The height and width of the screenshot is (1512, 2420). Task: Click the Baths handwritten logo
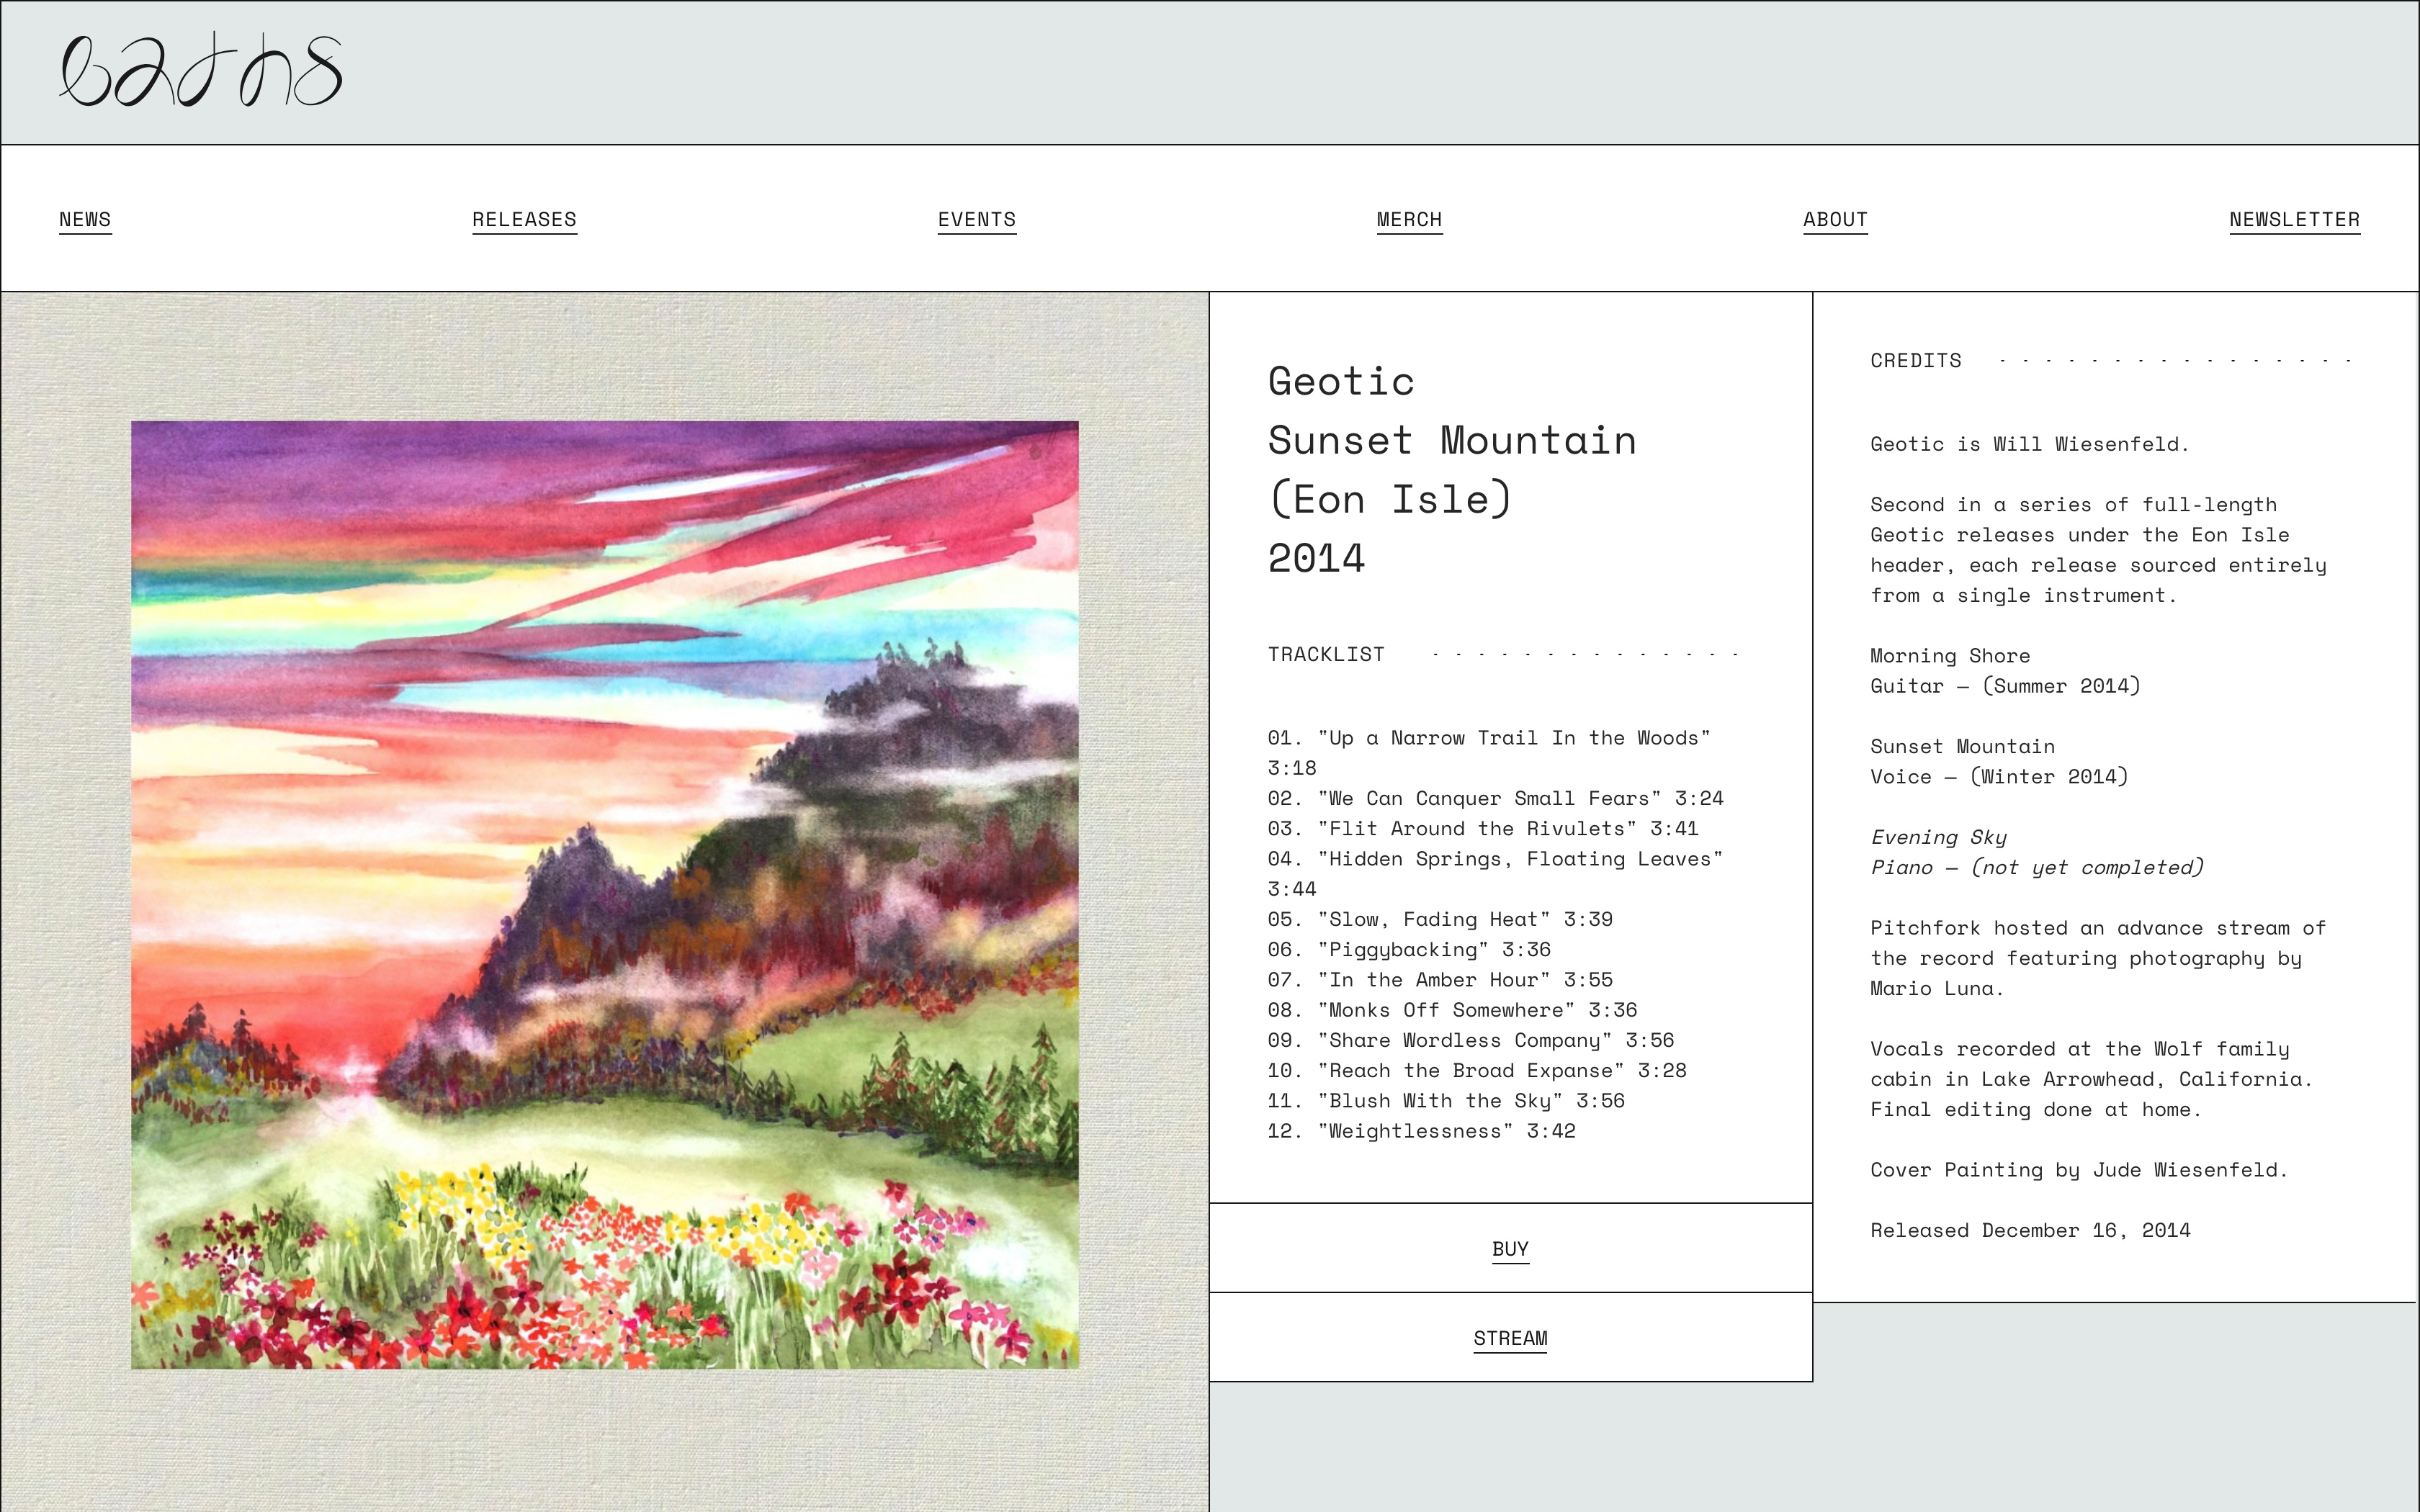pos(200,71)
